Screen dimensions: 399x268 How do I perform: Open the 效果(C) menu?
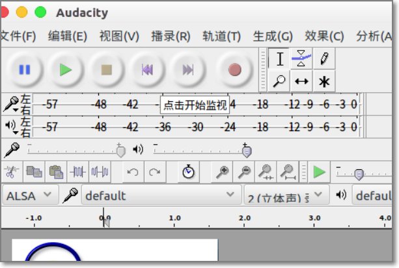(x=324, y=36)
